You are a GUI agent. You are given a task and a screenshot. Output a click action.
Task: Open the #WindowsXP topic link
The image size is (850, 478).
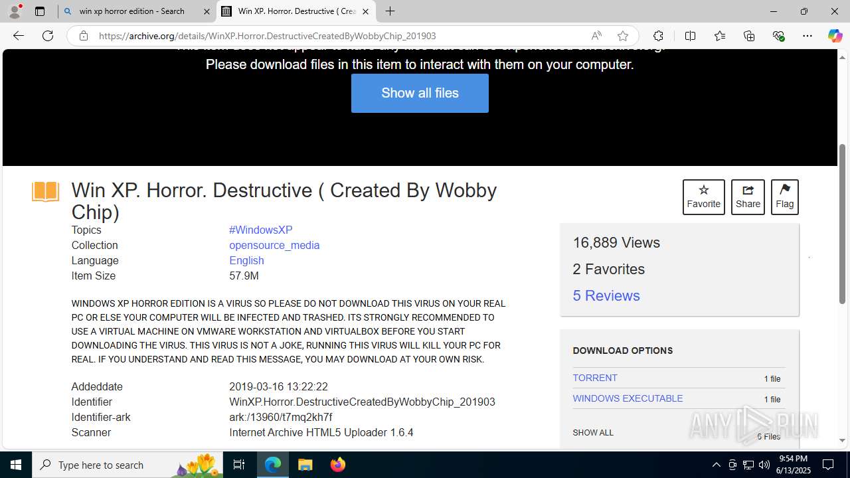click(x=260, y=230)
